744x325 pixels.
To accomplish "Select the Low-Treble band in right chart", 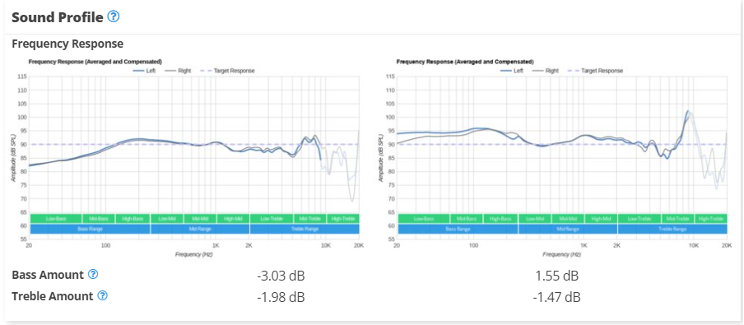I will click(639, 219).
